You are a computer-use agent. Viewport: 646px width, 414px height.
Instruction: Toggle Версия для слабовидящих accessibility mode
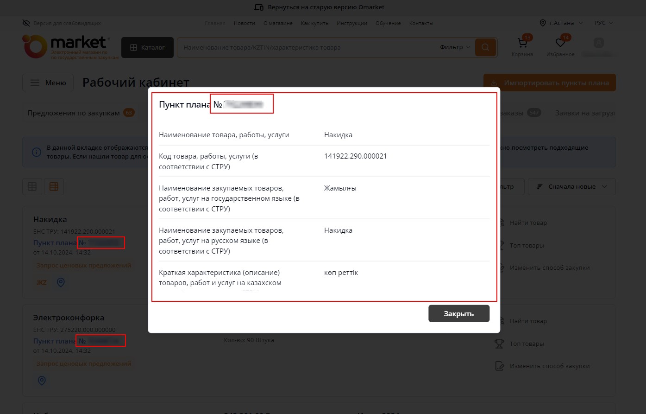pyautogui.click(x=62, y=23)
